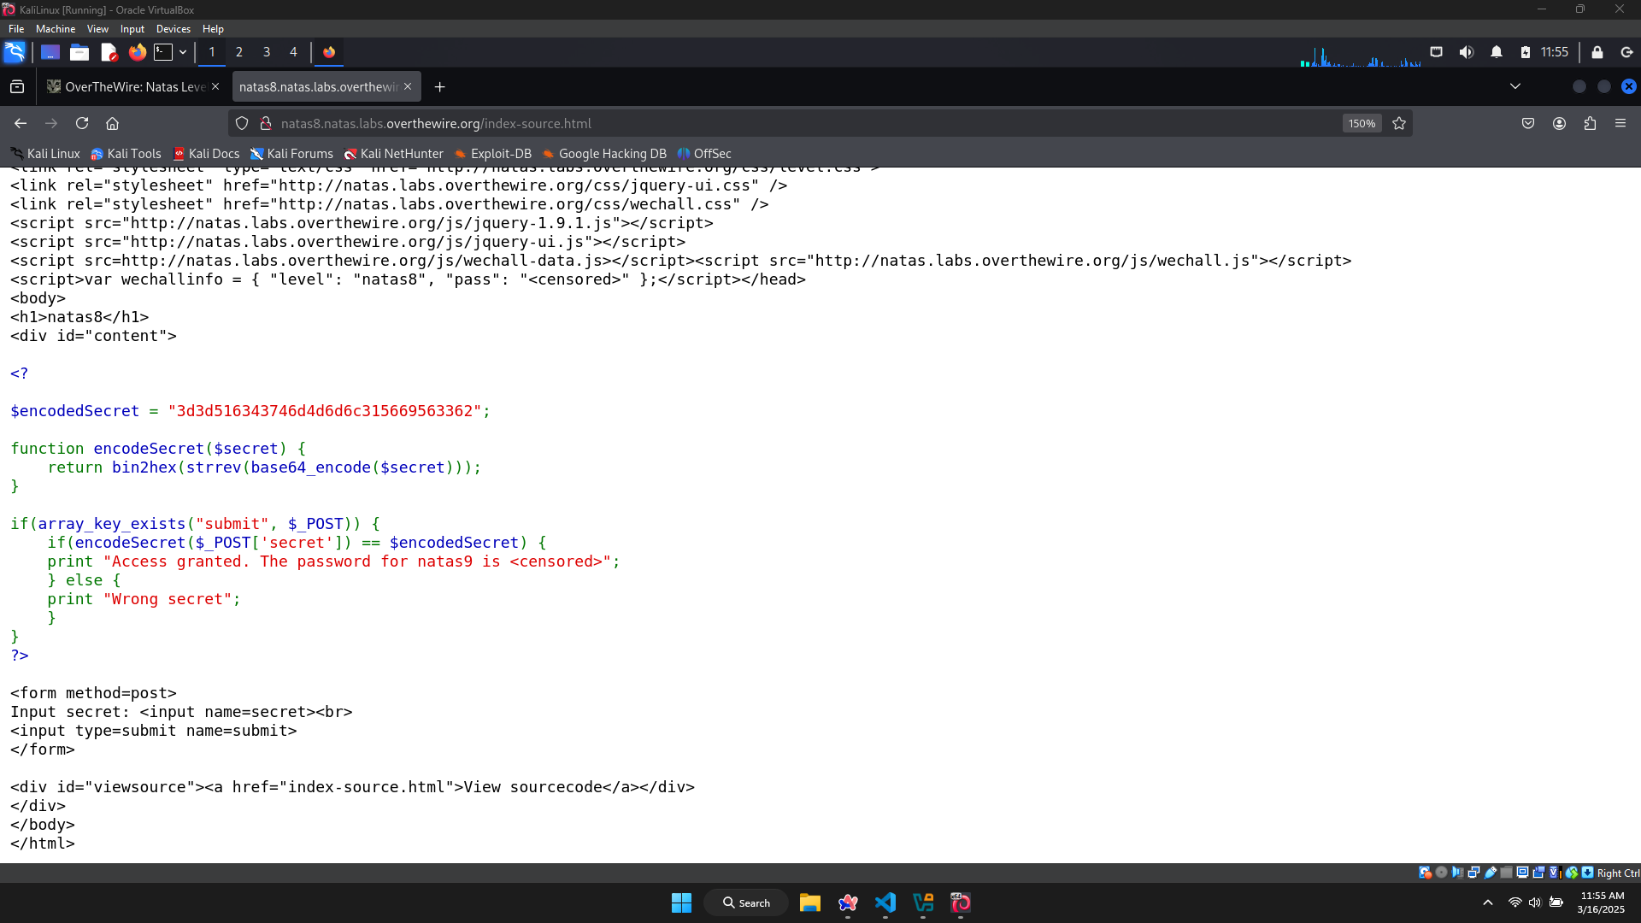Go to Firefox home page

click(x=112, y=124)
